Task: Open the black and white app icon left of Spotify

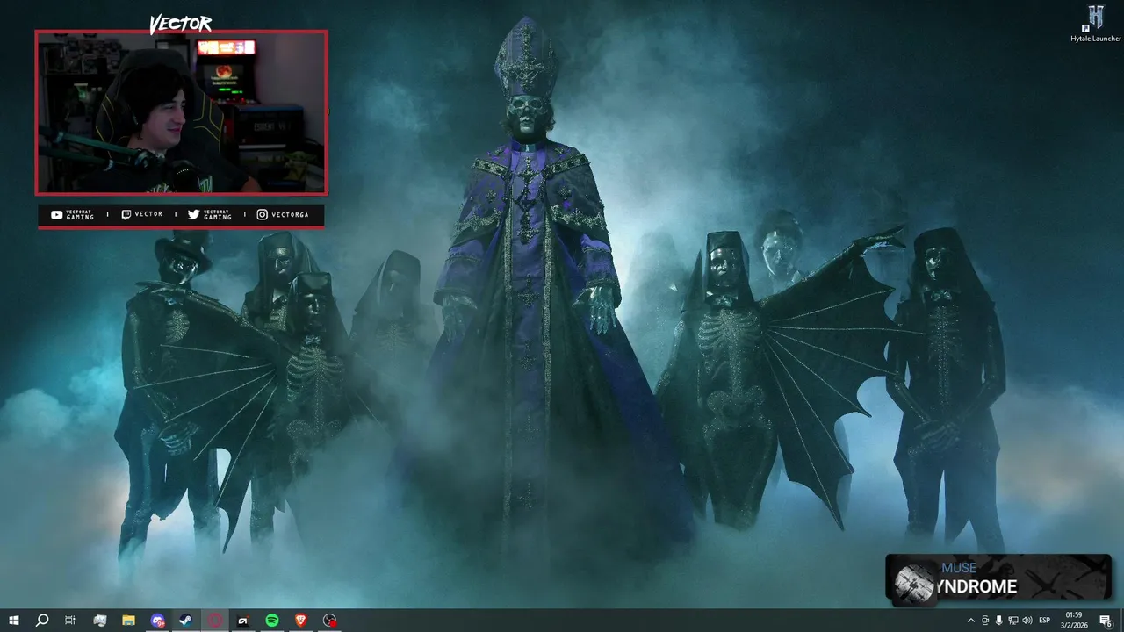Action: (243, 621)
